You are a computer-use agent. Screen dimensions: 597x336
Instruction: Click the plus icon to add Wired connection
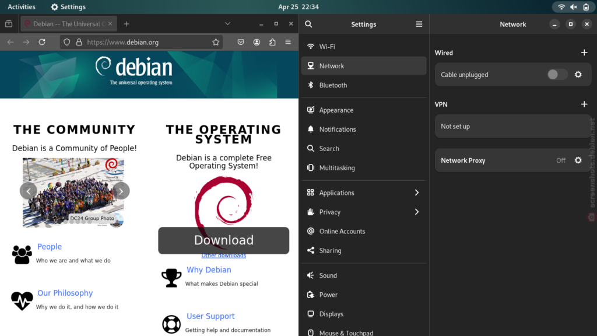point(584,52)
